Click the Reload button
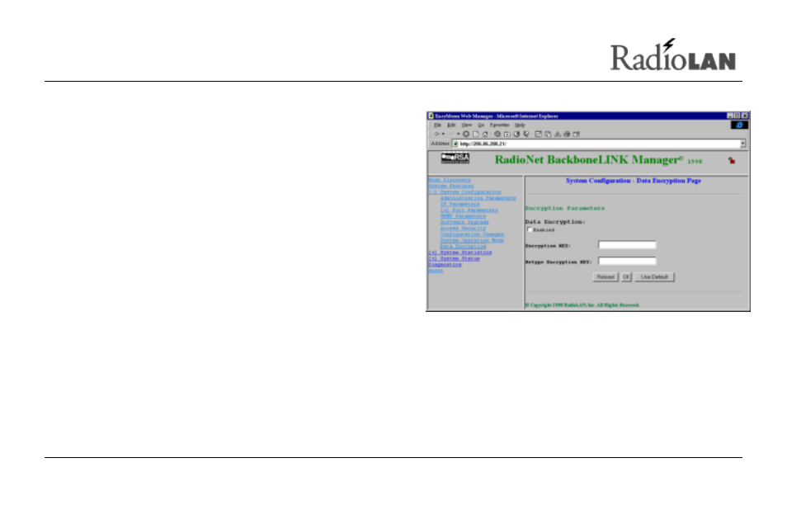The height and width of the screenshot is (510, 787). (606, 277)
